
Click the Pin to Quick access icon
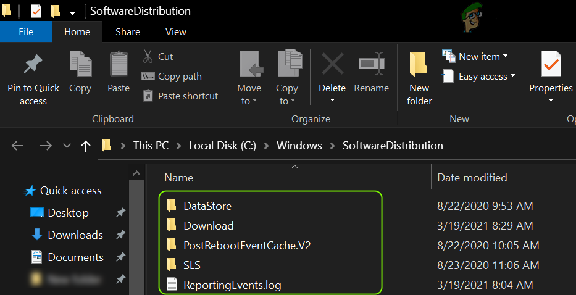pyautogui.click(x=33, y=65)
